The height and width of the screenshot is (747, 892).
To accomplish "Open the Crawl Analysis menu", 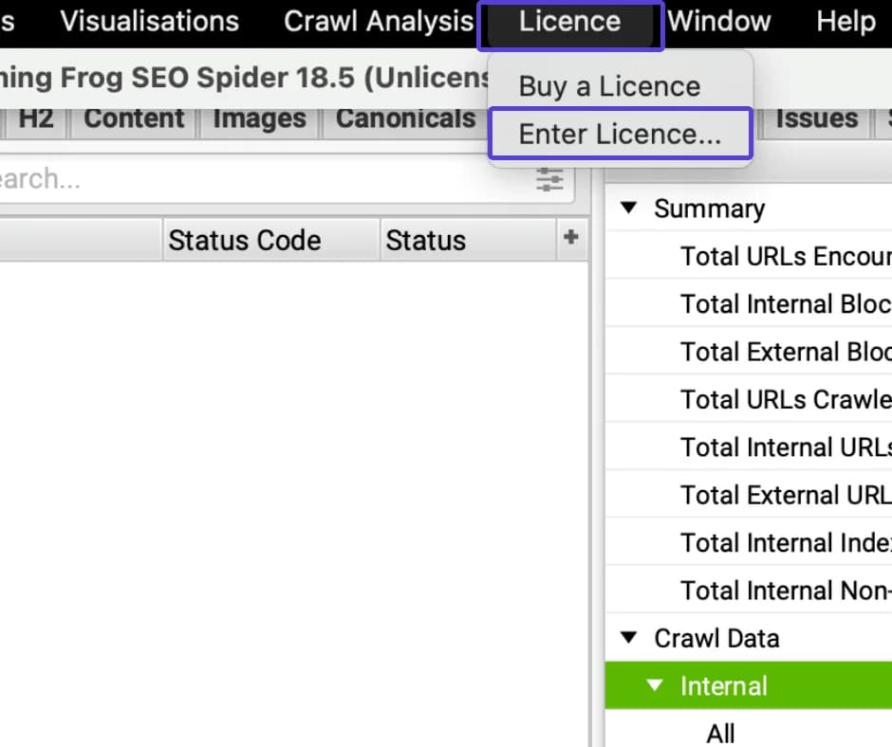I will (x=377, y=21).
